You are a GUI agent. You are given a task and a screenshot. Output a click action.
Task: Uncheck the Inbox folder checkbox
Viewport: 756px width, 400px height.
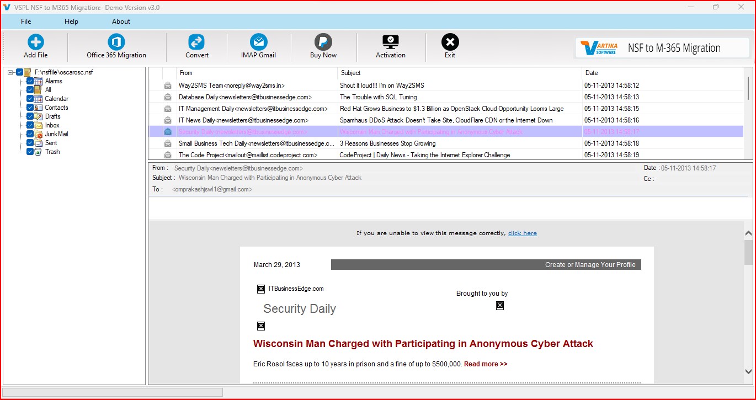coord(30,125)
